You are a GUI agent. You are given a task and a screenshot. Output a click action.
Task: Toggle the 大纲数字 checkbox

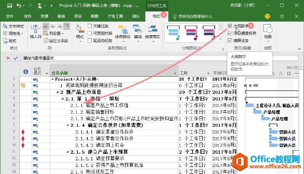pyautogui.click(x=230, y=26)
